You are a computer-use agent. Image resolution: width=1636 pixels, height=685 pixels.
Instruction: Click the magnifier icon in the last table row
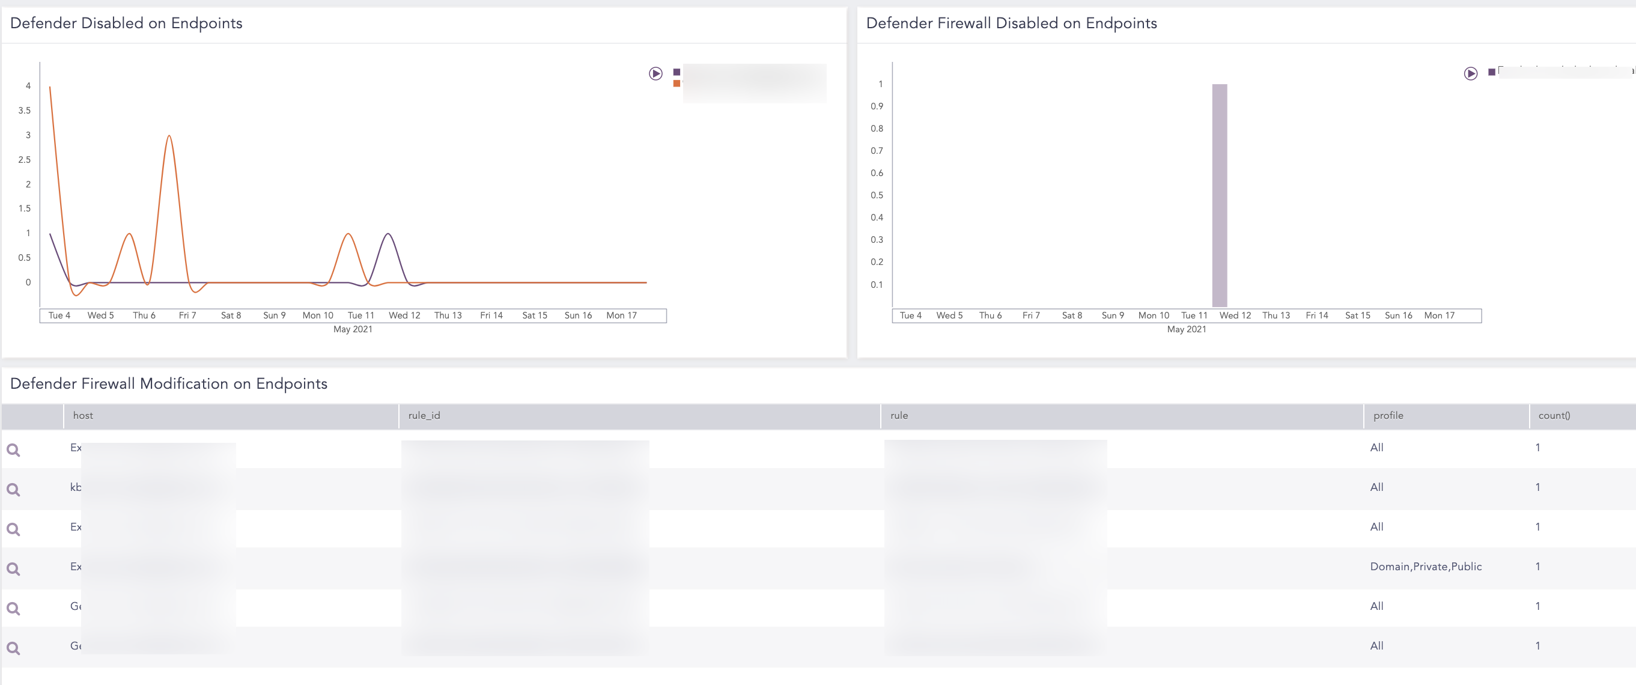13,648
